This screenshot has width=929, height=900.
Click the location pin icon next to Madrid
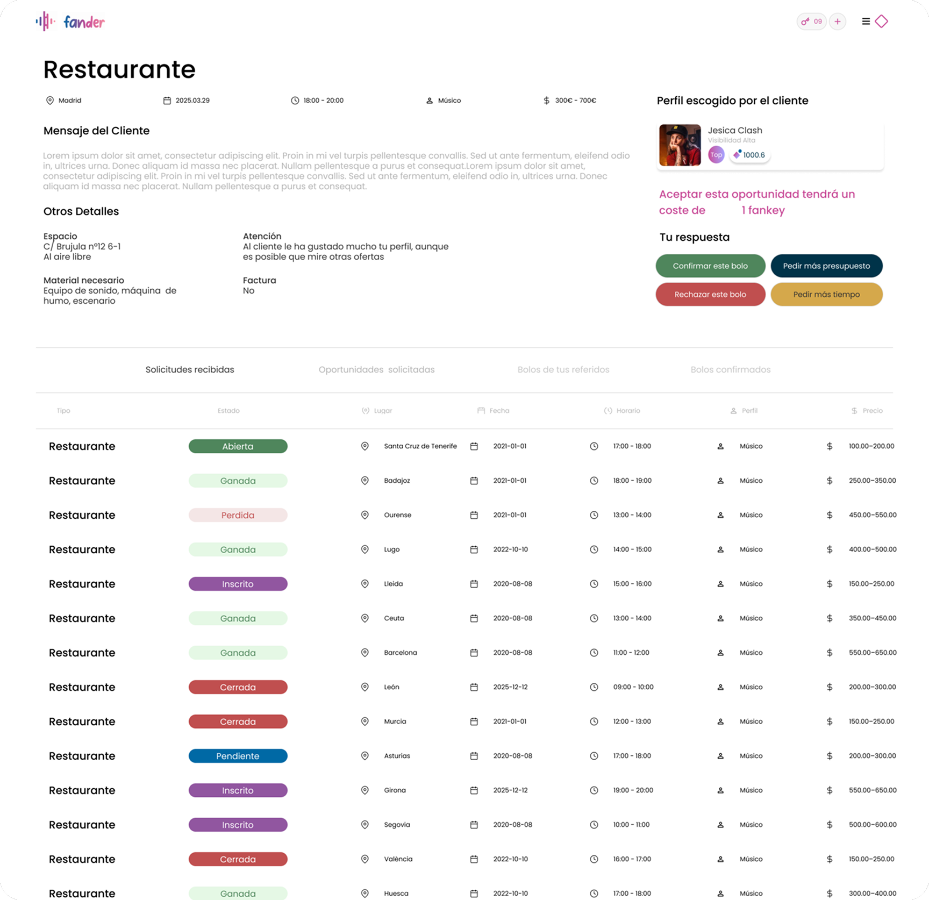tap(49, 100)
